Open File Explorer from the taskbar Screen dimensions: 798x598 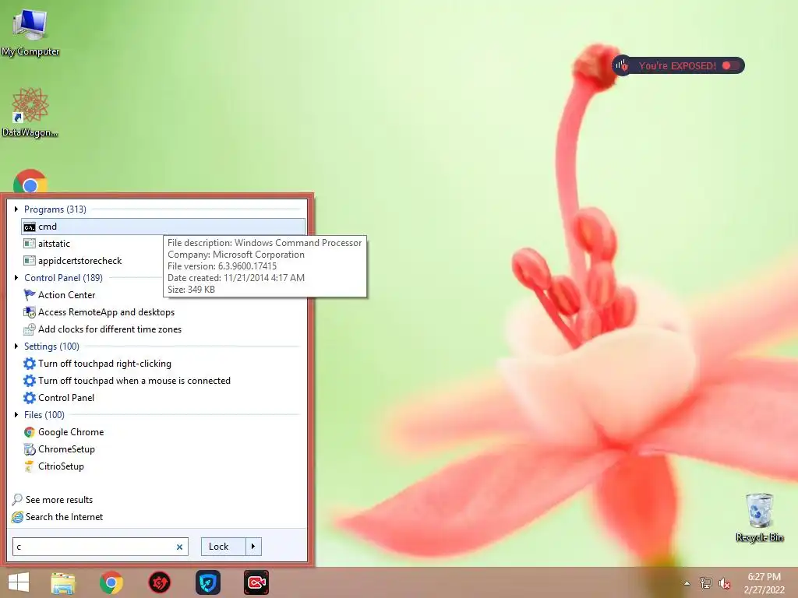63,582
